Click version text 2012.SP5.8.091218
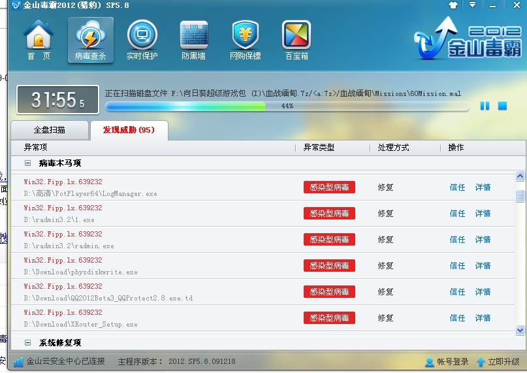The width and height of the screenshot is (527, 373). [202, 361]
